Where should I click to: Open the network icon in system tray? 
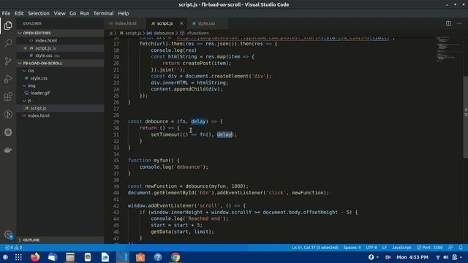[x=438, y=257]
